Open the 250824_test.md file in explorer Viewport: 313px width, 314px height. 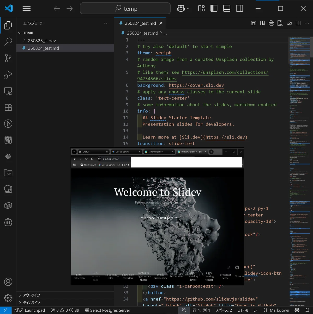tap(65, 48)
